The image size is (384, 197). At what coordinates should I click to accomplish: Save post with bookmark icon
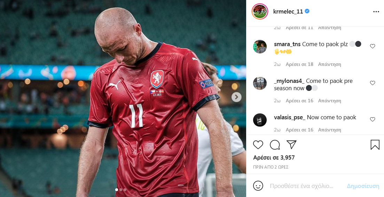[x=375, y=145]
